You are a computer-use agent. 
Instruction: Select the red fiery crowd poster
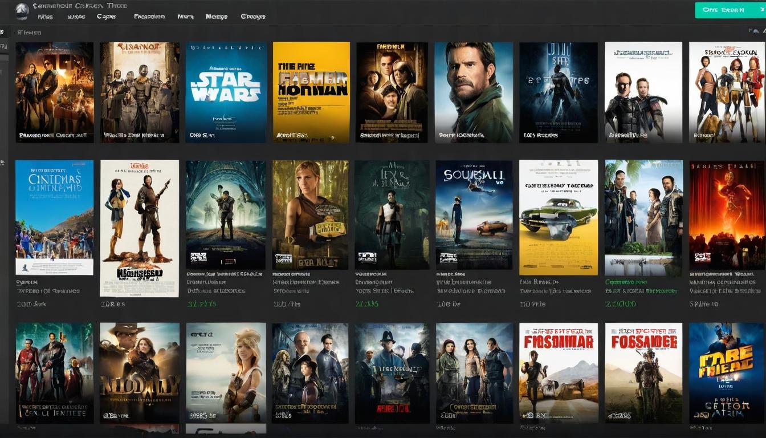727,214
